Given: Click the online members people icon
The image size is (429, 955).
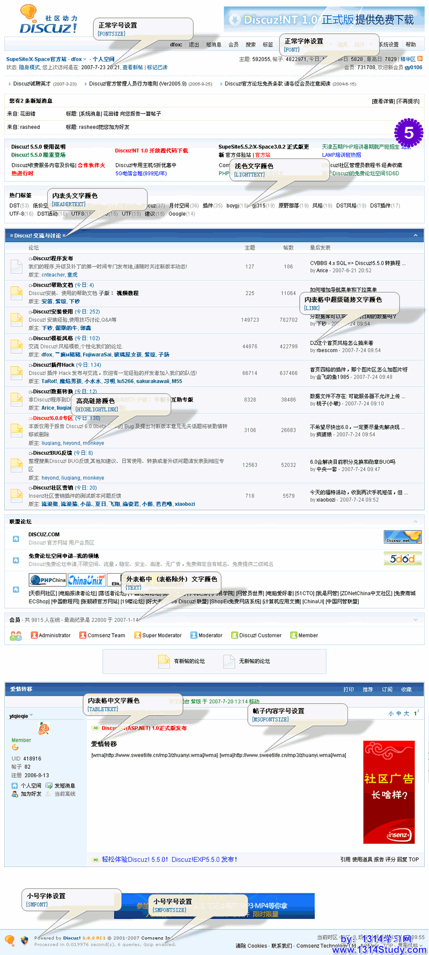Looking at the screenshot, I should pyautogui.click(x=16, y=636).
